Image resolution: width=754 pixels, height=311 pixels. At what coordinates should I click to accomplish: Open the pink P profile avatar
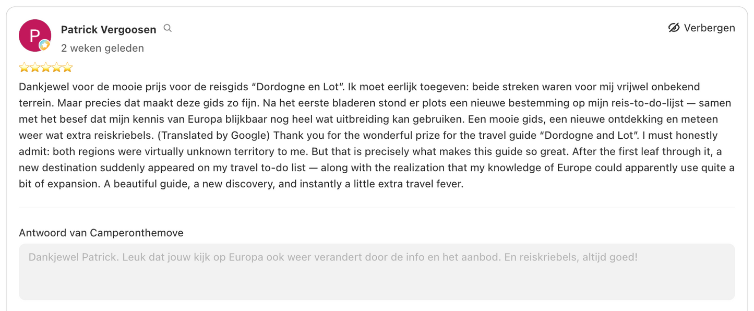click(35, 35)
